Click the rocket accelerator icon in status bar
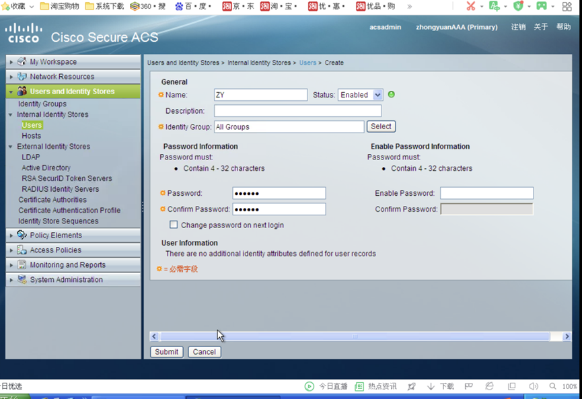This screenshot has width=582, height=399. (x=411, y=386)
